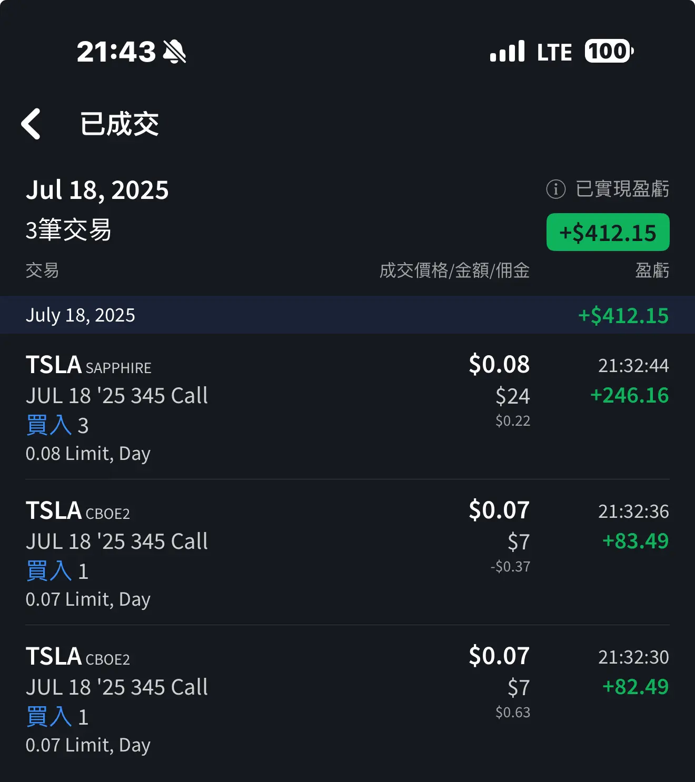The image size is (695, 782).
Task: Select the July 18, 2025 date header row
Action: point(347,315)
